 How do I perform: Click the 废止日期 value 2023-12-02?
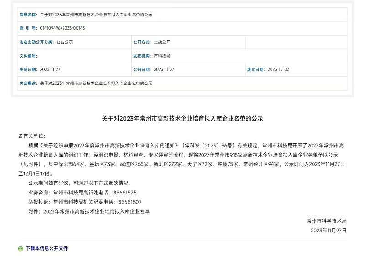pyautogui.click(x=278, y=69)
